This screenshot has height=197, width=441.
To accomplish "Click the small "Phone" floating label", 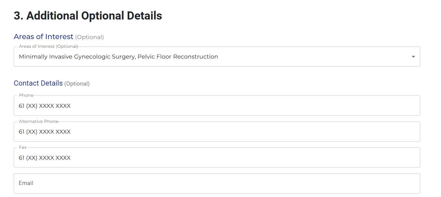I will click(26, 95).
